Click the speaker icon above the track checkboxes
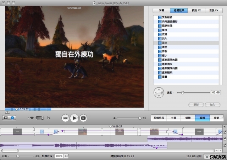 pos(225,127)
